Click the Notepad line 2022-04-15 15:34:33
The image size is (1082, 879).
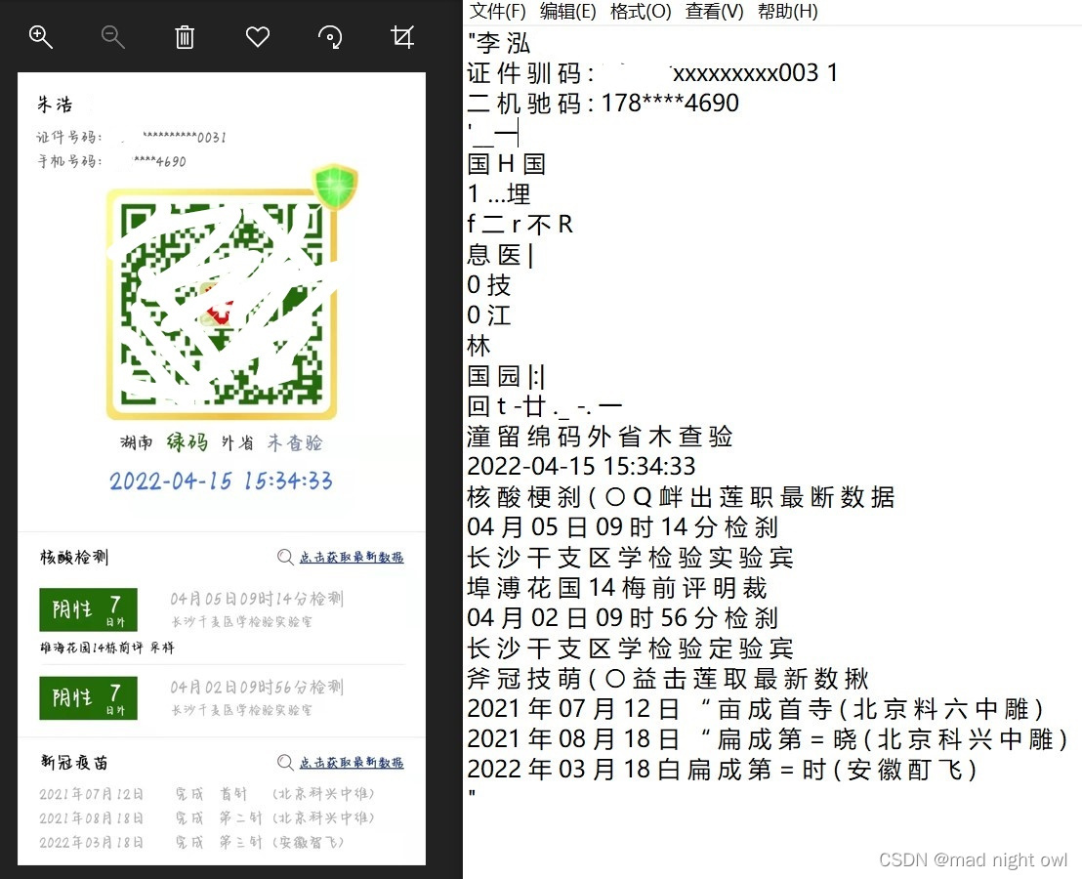tap(582, 467)
